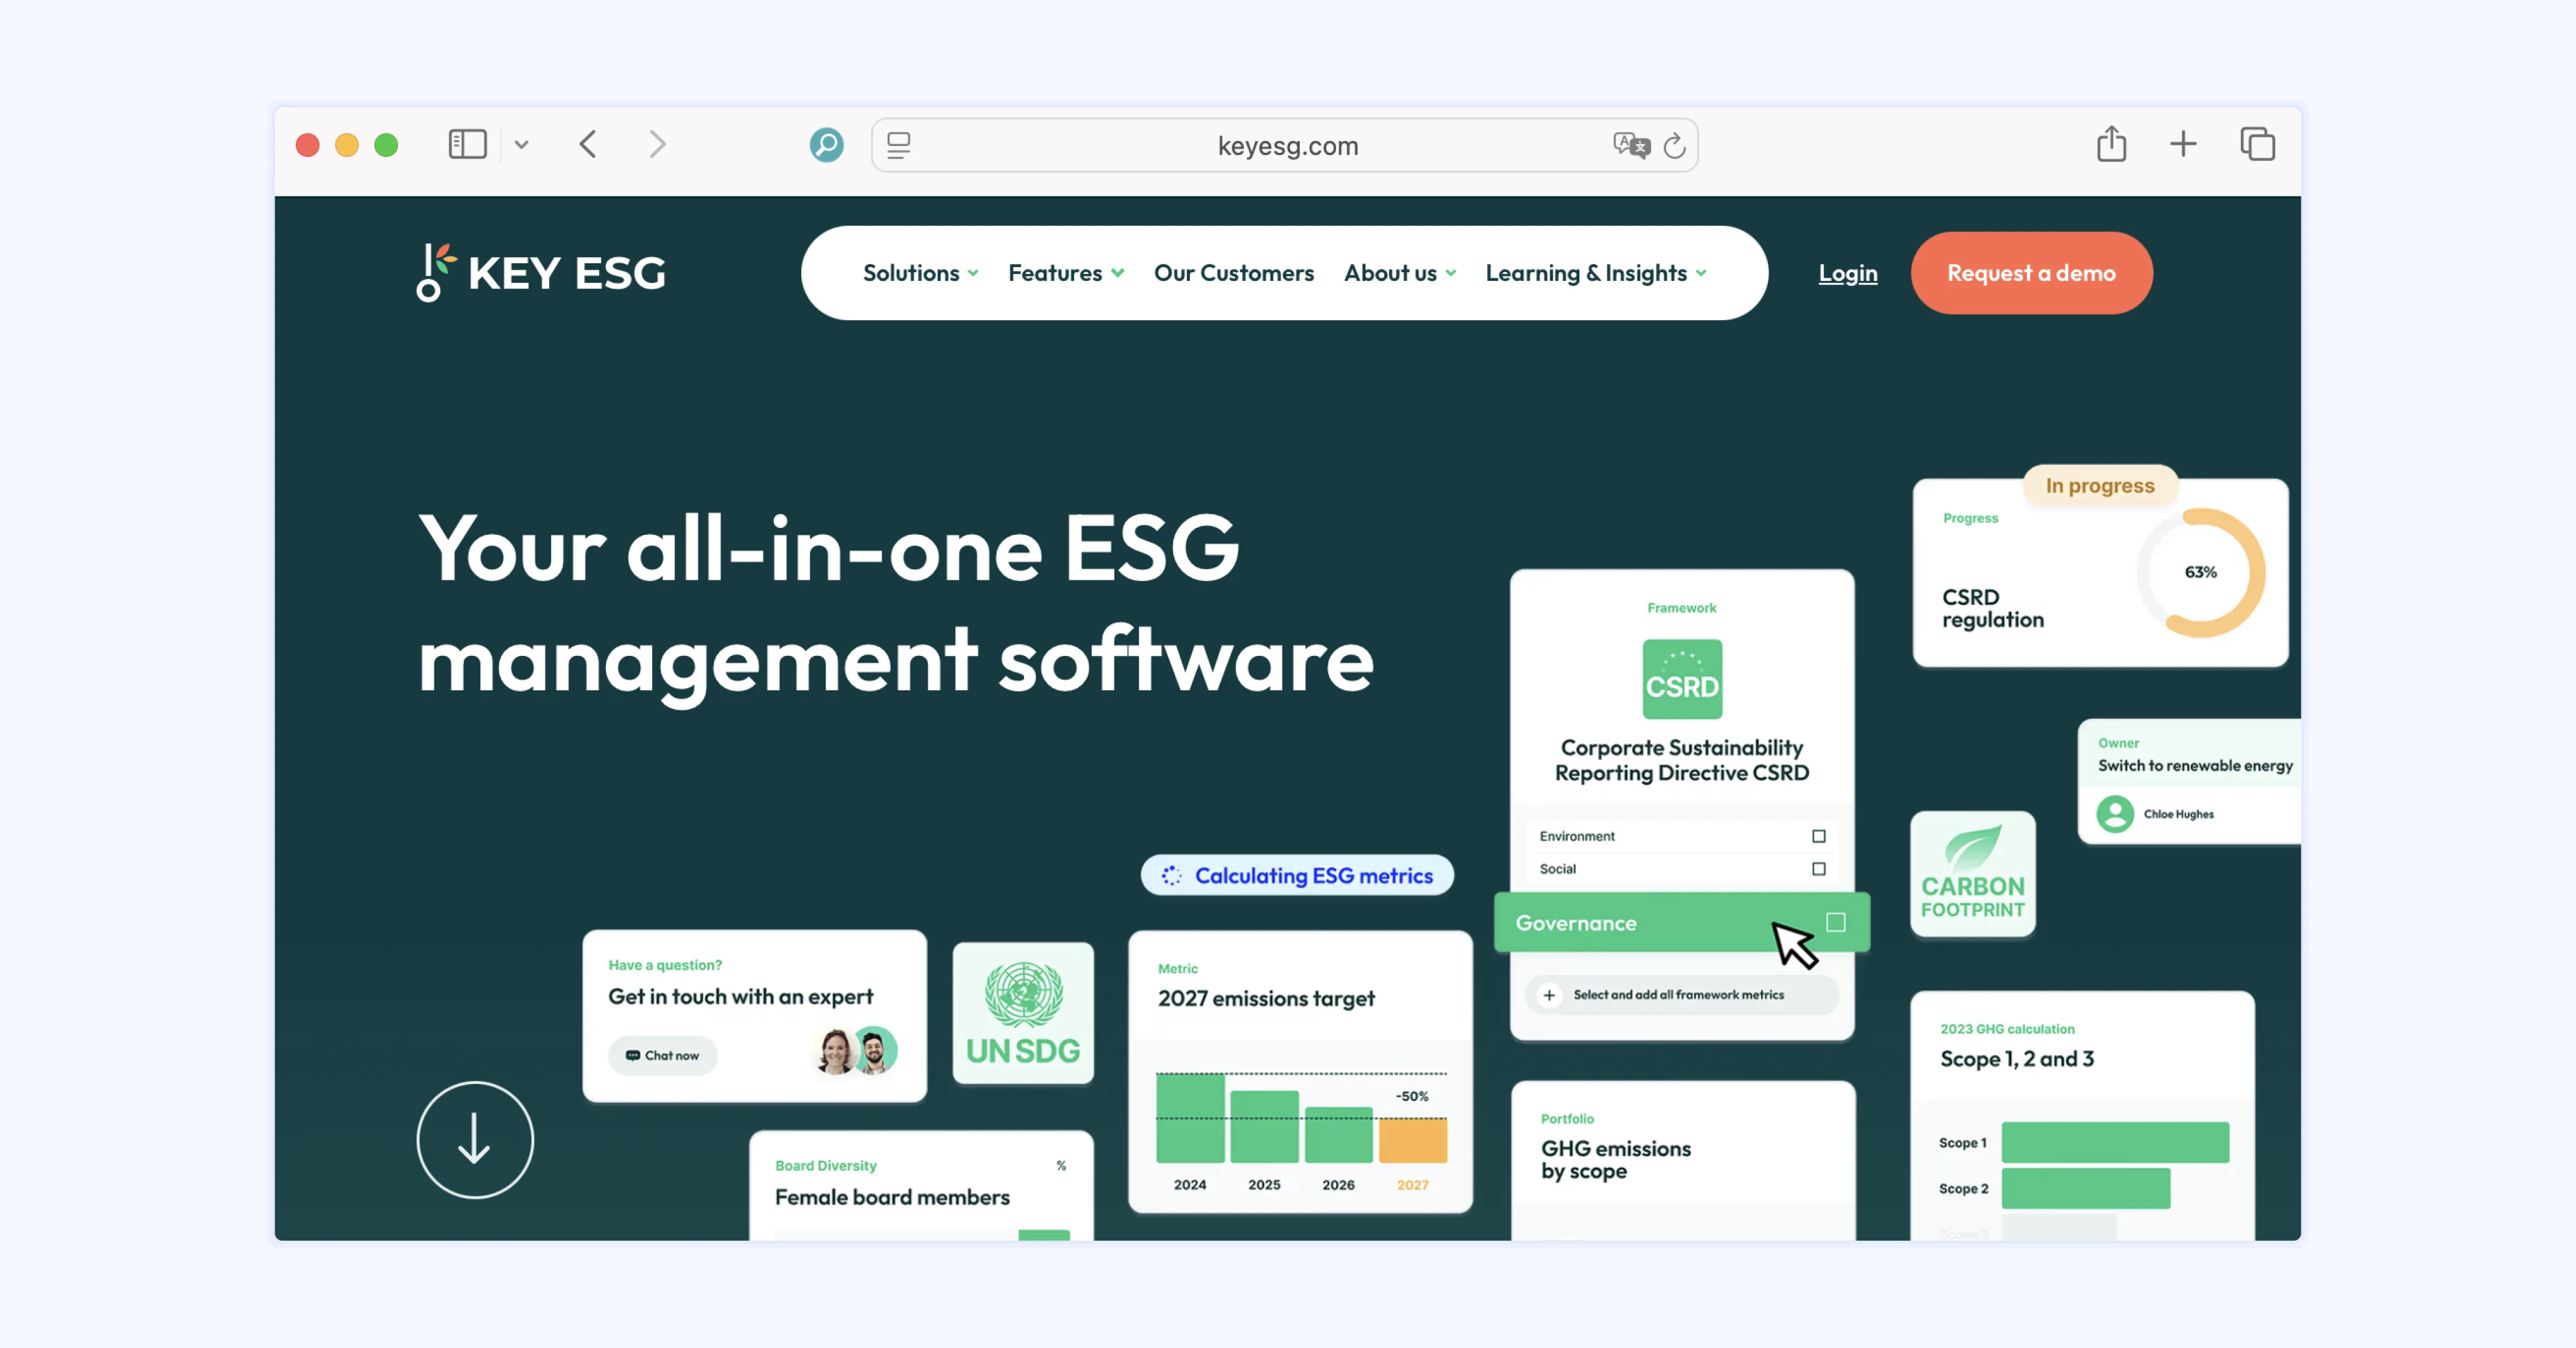Viewport: 2576px width, 1348px height.
Task: Click the Login link
Action: click(1847, 273)
